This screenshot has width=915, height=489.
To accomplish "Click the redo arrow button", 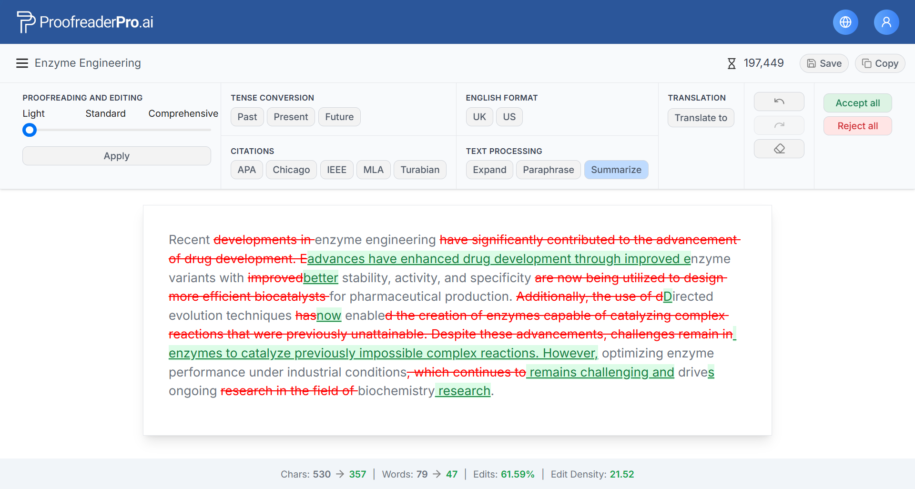I will click(779, 125).
